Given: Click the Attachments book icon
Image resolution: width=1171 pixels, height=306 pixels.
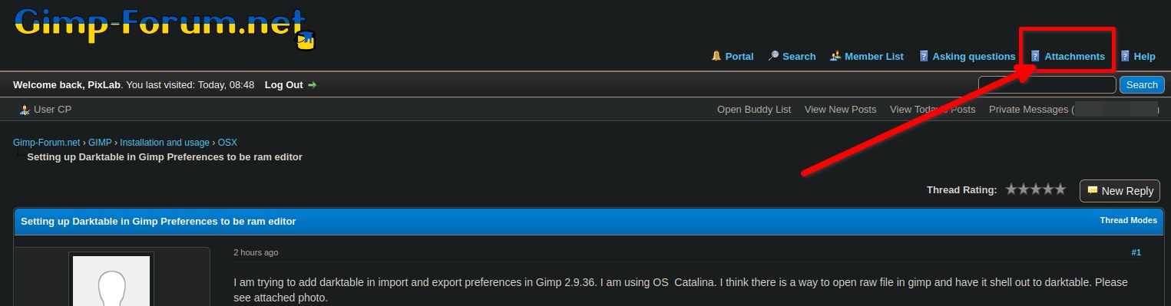Looking at the screenshot, I should point(1035,56).
